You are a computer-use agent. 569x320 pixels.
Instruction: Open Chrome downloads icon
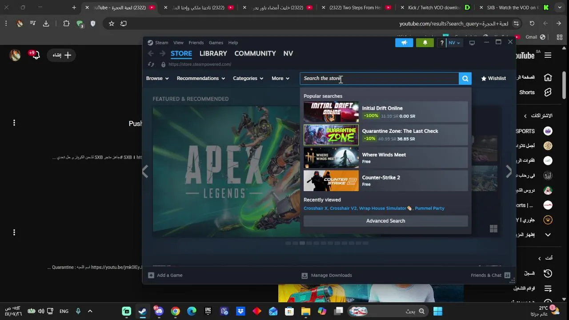point(46,24)
